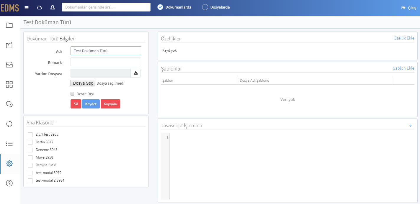Tick the Devre Dışı checkbox
Viewport: 420px width, 204px height.
[x=72, y=94]
